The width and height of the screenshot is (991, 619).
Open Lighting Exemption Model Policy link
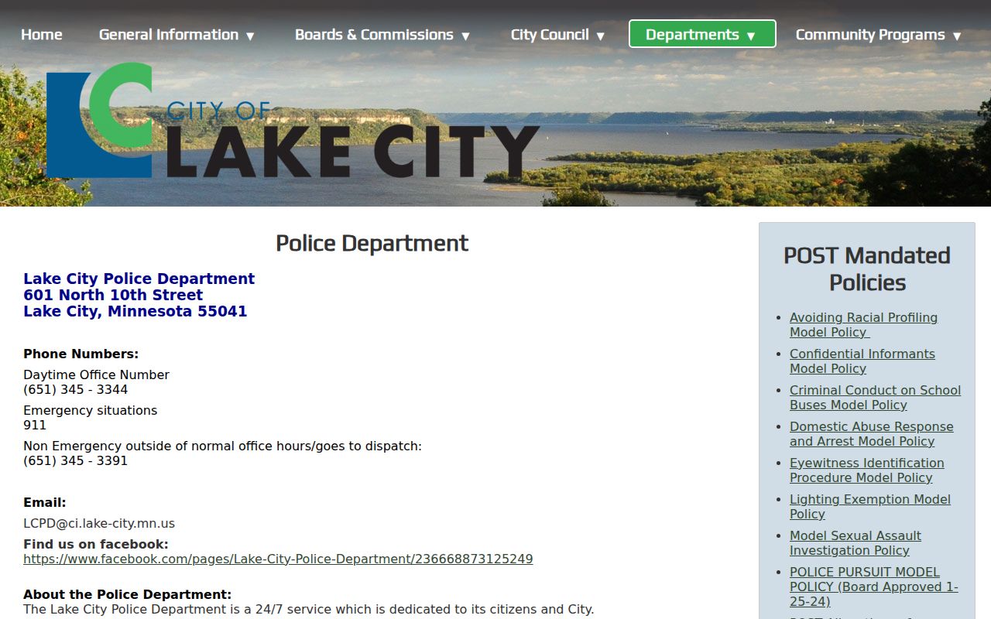(x=870, y=507)
